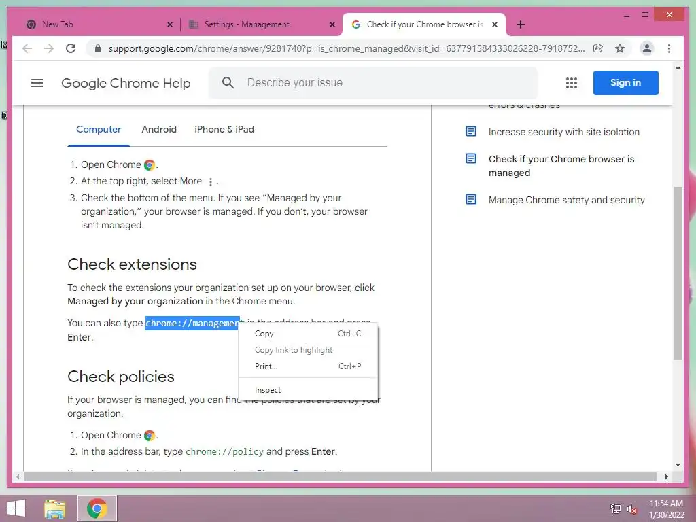Click article icon beside Manage Chrome safety and security
This screenshot has width=696, height=522.
(x=471, y=199)
